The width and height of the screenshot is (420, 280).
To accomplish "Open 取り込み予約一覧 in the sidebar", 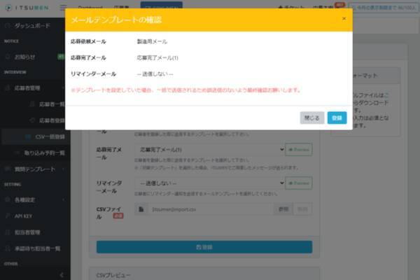I will click(x=45, y=153).
